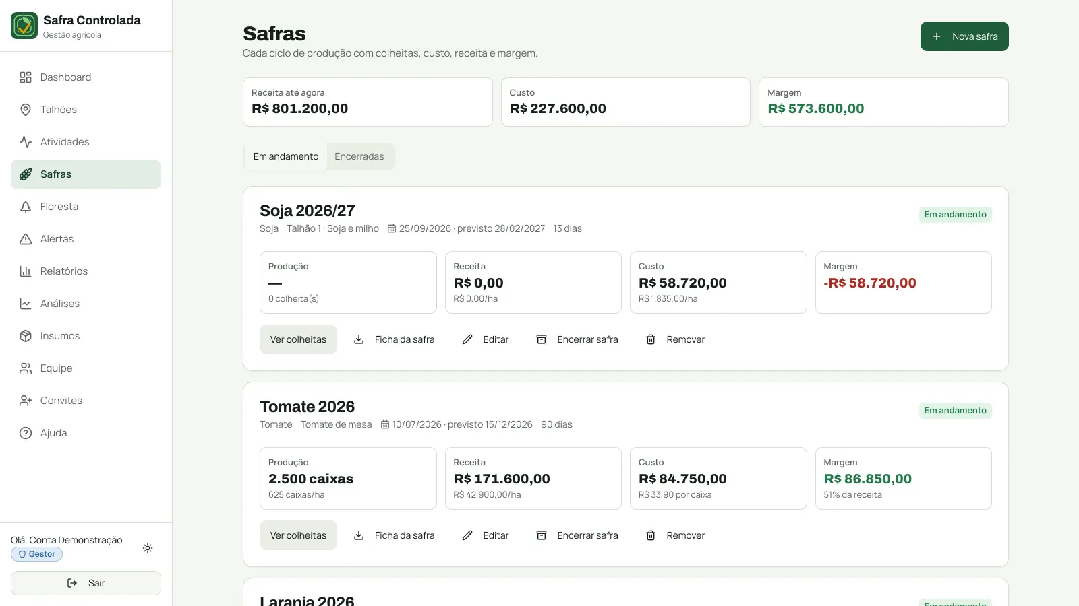Click Em andamento badge on Tomate 2026
This screenshot has height=606, width=1079.
(955, 411)
